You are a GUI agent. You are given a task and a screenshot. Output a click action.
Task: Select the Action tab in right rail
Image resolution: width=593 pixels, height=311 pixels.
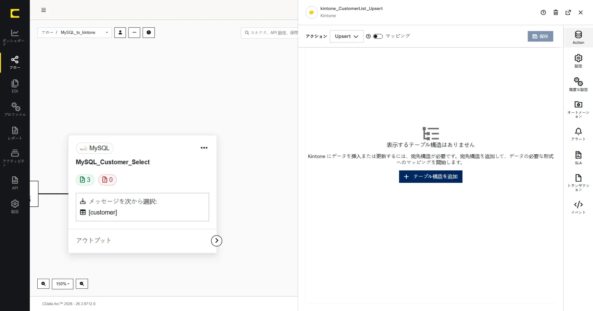pos(578,38)
